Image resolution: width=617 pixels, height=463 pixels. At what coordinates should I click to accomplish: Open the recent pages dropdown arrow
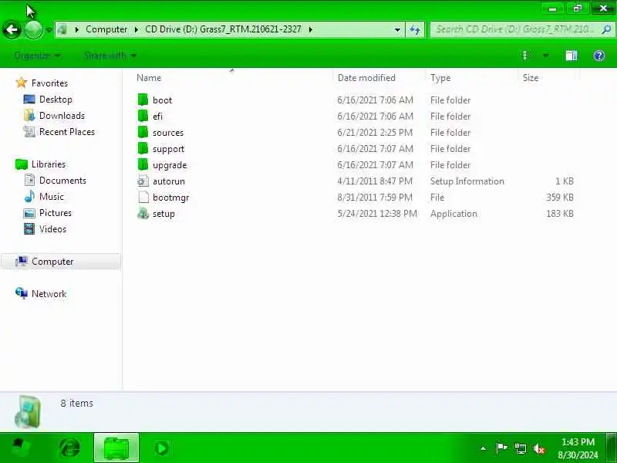click(49, 30)
